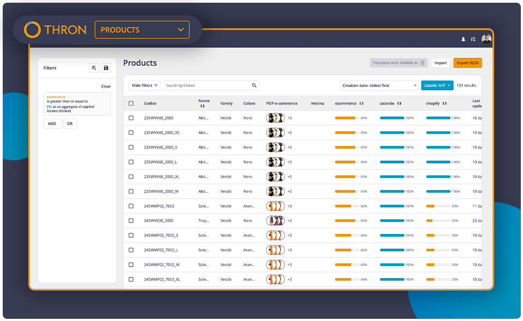Open the user profile avatar
Screen dimensions: 523x321
(486, 39)
